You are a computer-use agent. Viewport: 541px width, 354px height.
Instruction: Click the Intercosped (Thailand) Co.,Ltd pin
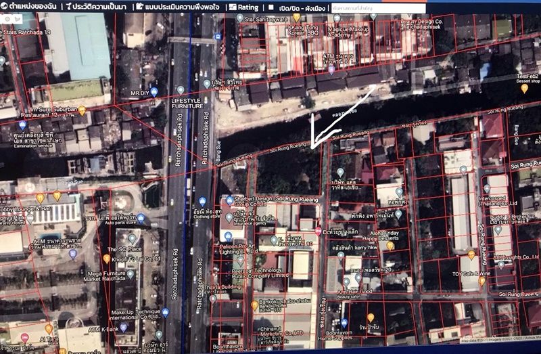point(486,189)
